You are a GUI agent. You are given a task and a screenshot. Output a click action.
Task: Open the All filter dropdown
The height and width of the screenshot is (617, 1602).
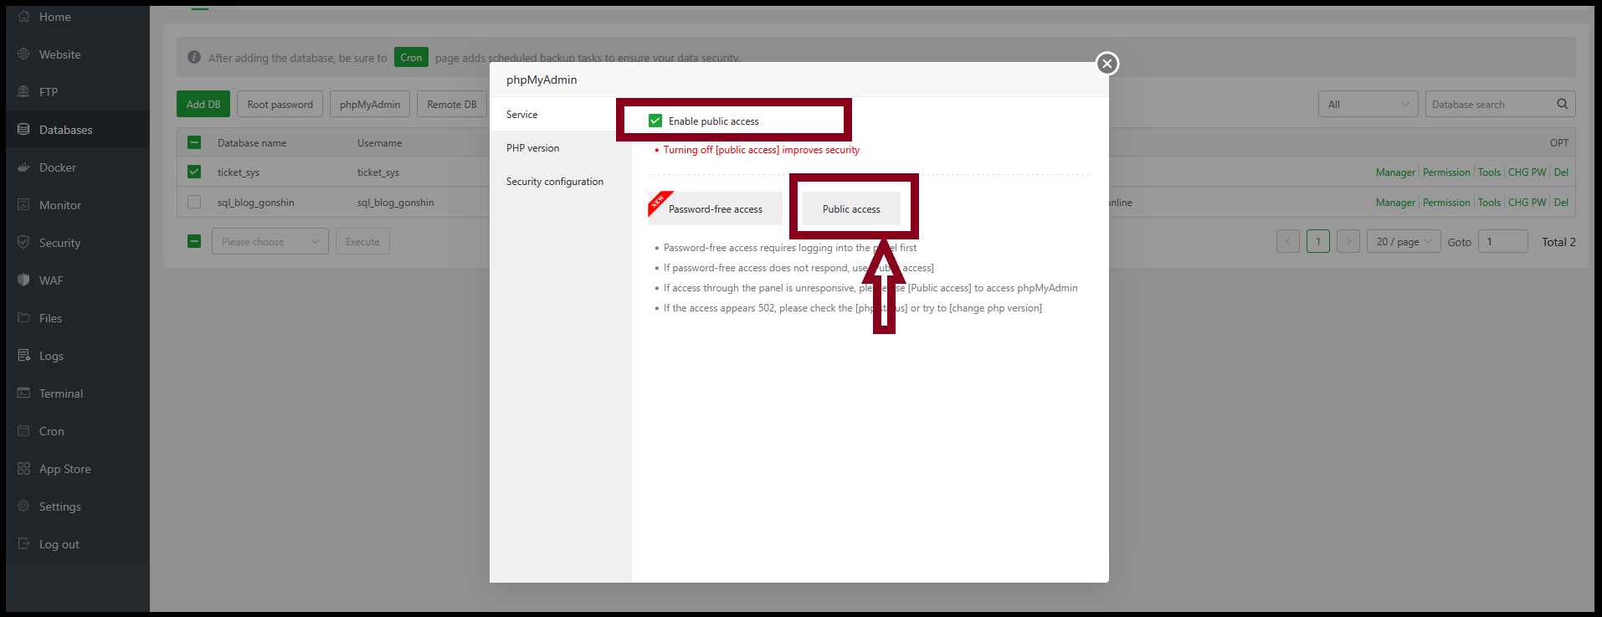point(1368,104)
